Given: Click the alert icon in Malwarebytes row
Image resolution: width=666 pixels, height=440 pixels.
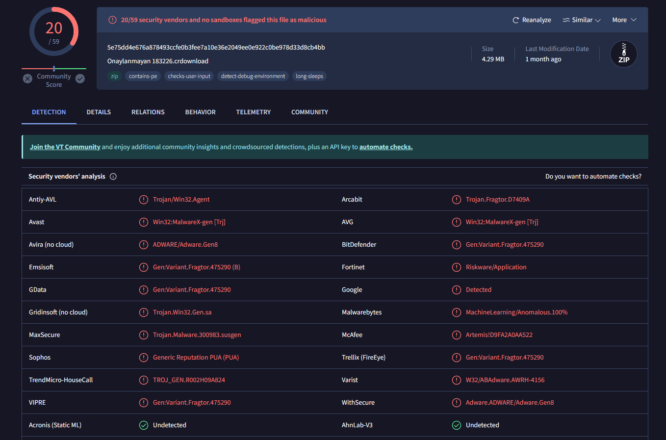Looking at the screenshot, I should [457, 312].
